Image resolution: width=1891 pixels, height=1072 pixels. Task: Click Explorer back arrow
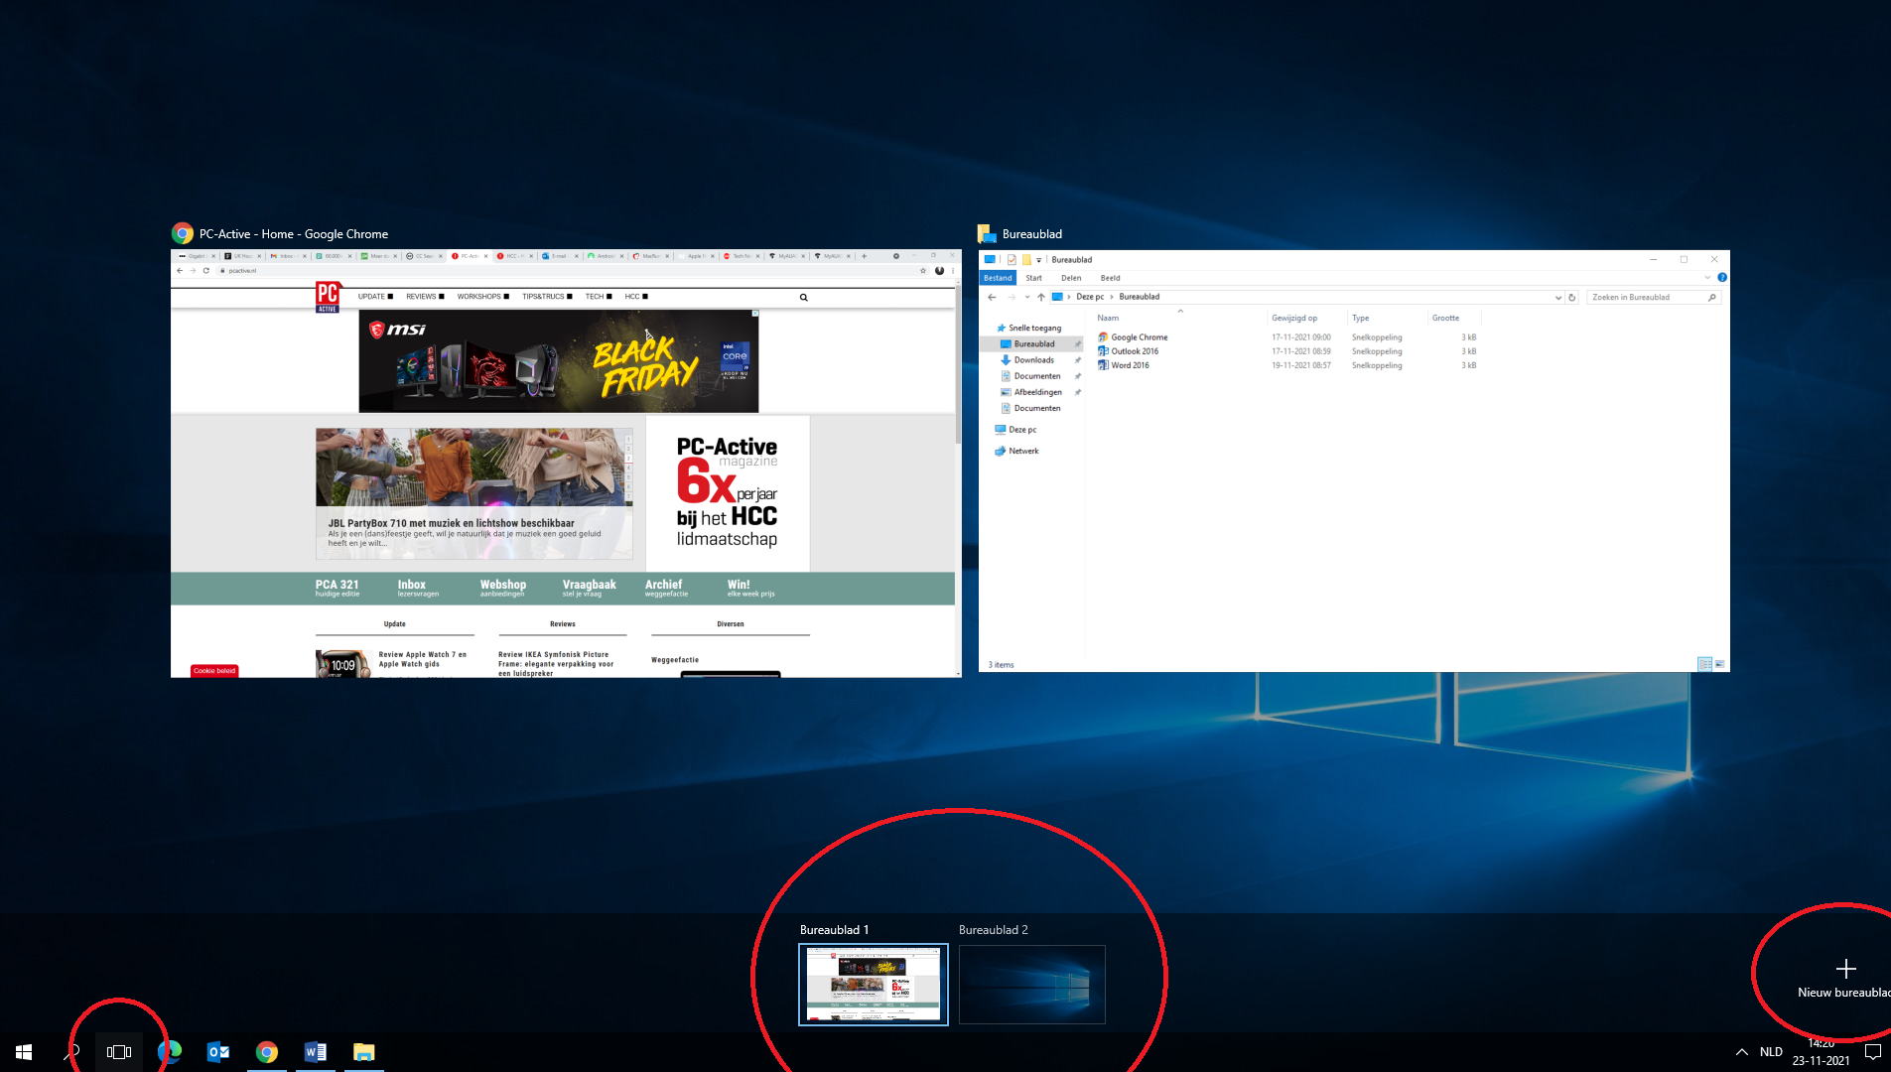[992, 297]
